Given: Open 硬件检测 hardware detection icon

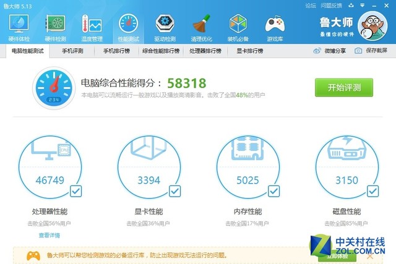Looking at the screenshot, I should [x=55, y=26].
